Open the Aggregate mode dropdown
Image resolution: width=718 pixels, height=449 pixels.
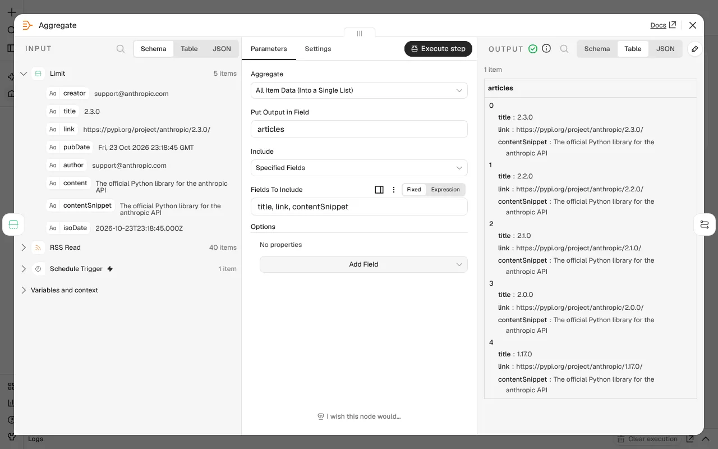(x=359, y=90)
